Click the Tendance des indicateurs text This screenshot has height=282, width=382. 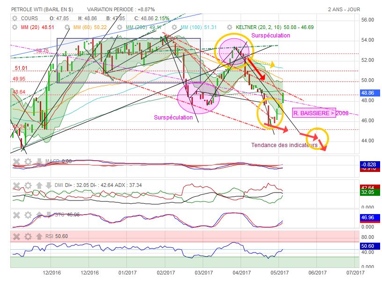pos(286,145)
